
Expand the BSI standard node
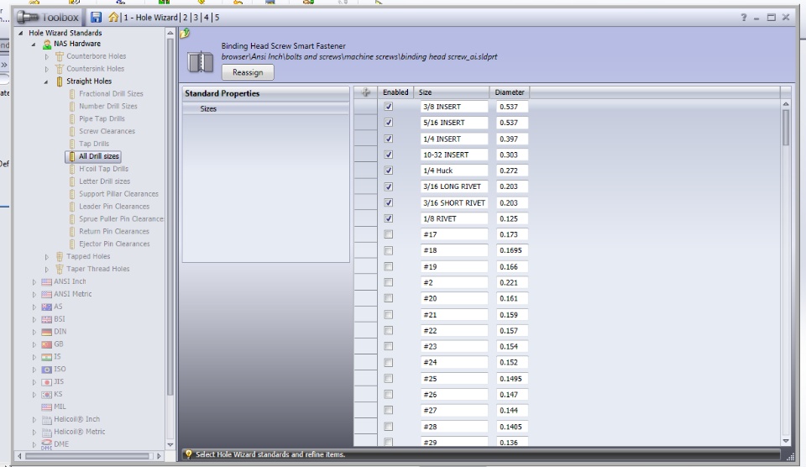click(x=34, y=319)
